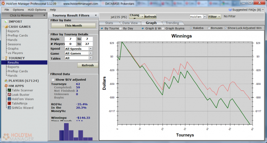Viewport: 267px width, 143px height.
Task: Open Cash Games Reports item
Action: tap(13, 31)
